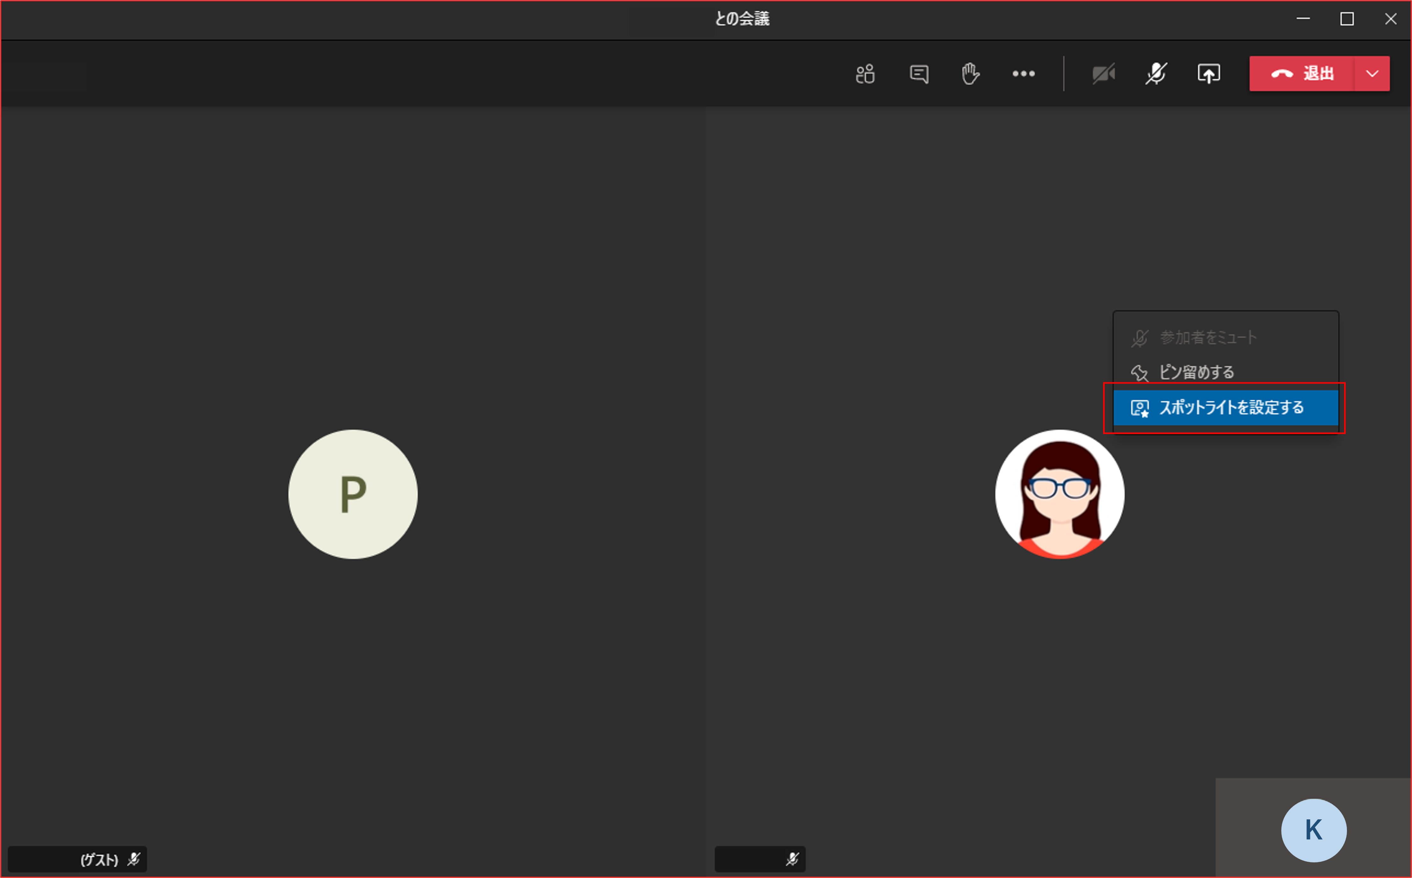The width and height of the screenshot is (1412, 878).
Task: Click the woman with glasses avatar
Action: [1059, 494]
